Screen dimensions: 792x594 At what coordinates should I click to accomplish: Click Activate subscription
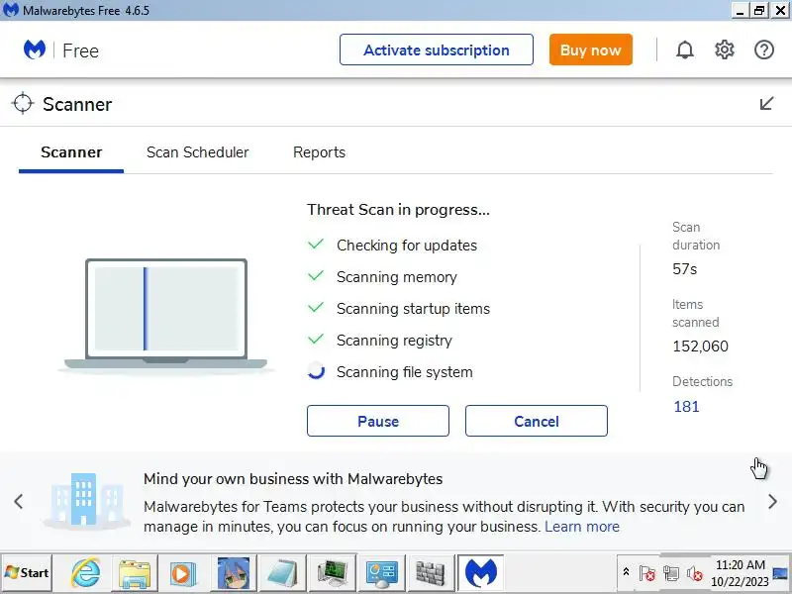pos(437,49)
